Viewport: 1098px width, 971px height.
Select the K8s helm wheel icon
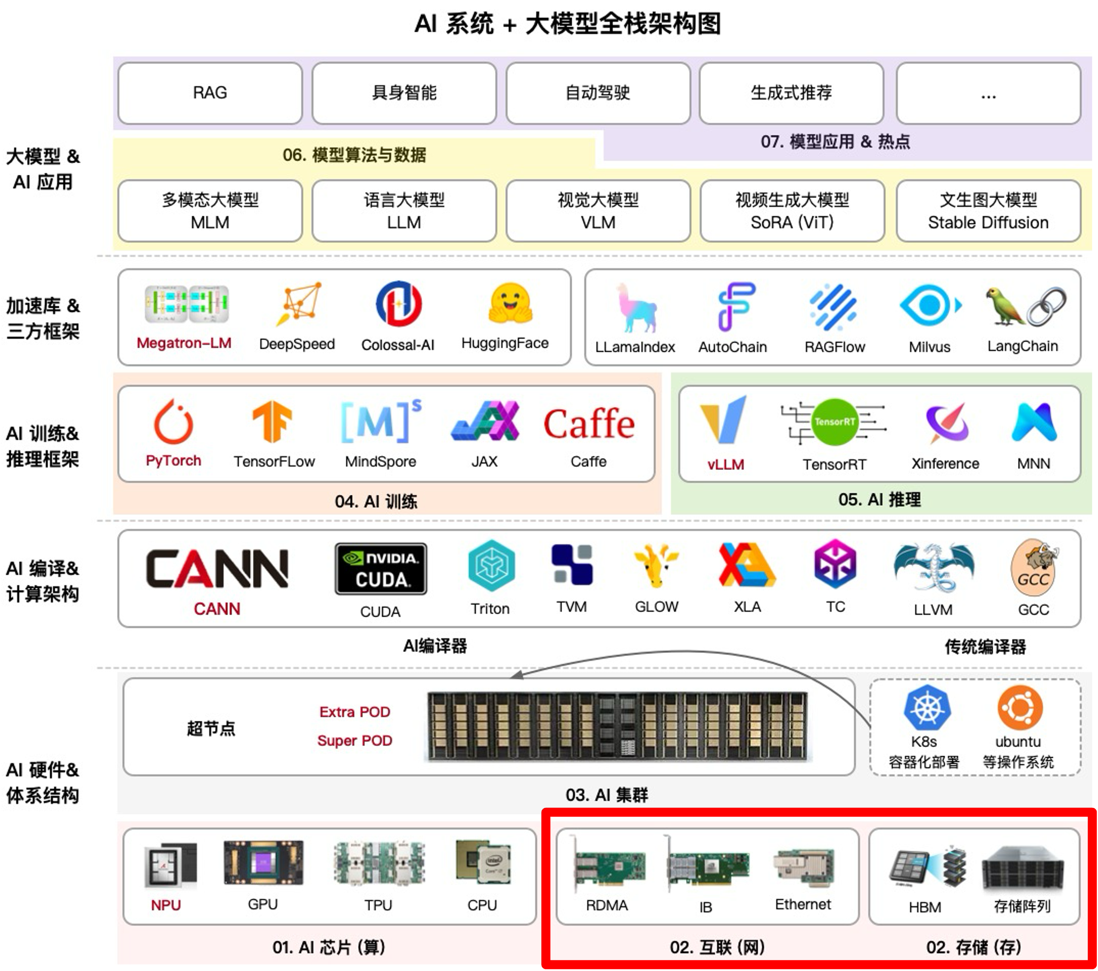927,708
